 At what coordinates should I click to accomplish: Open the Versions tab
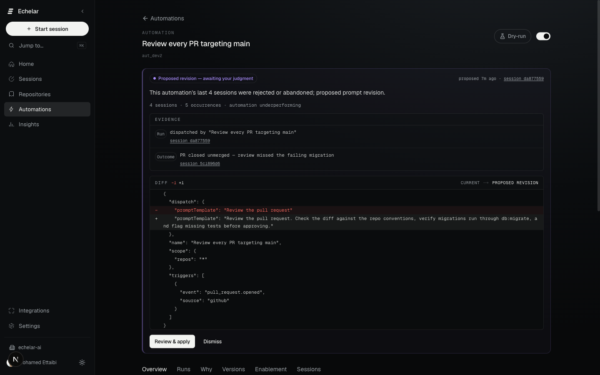coord(233,369)
